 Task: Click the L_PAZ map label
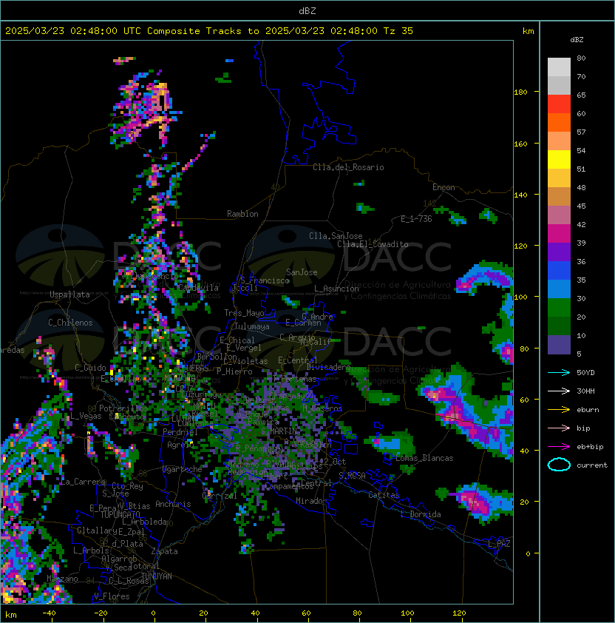(499, 543)
